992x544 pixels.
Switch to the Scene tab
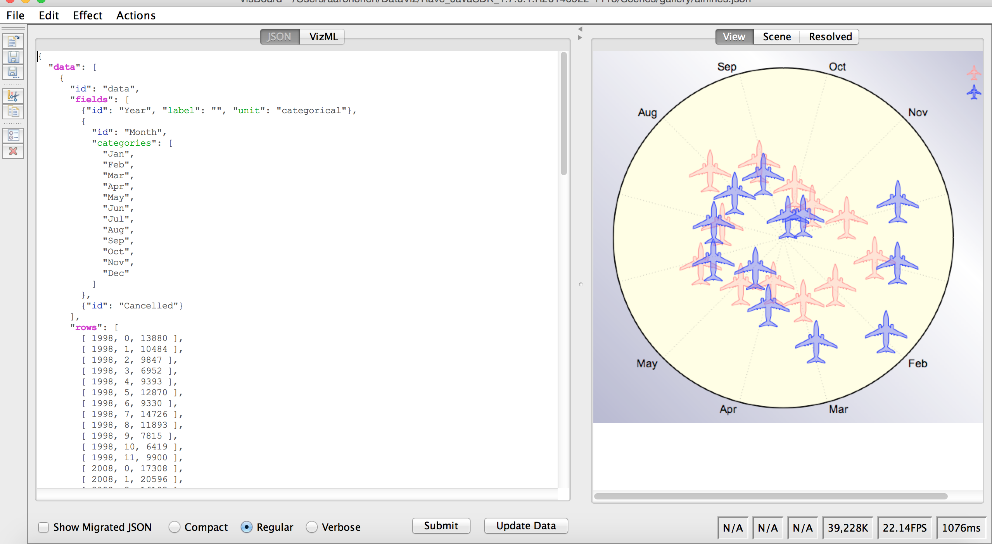[x=776, y=37]
